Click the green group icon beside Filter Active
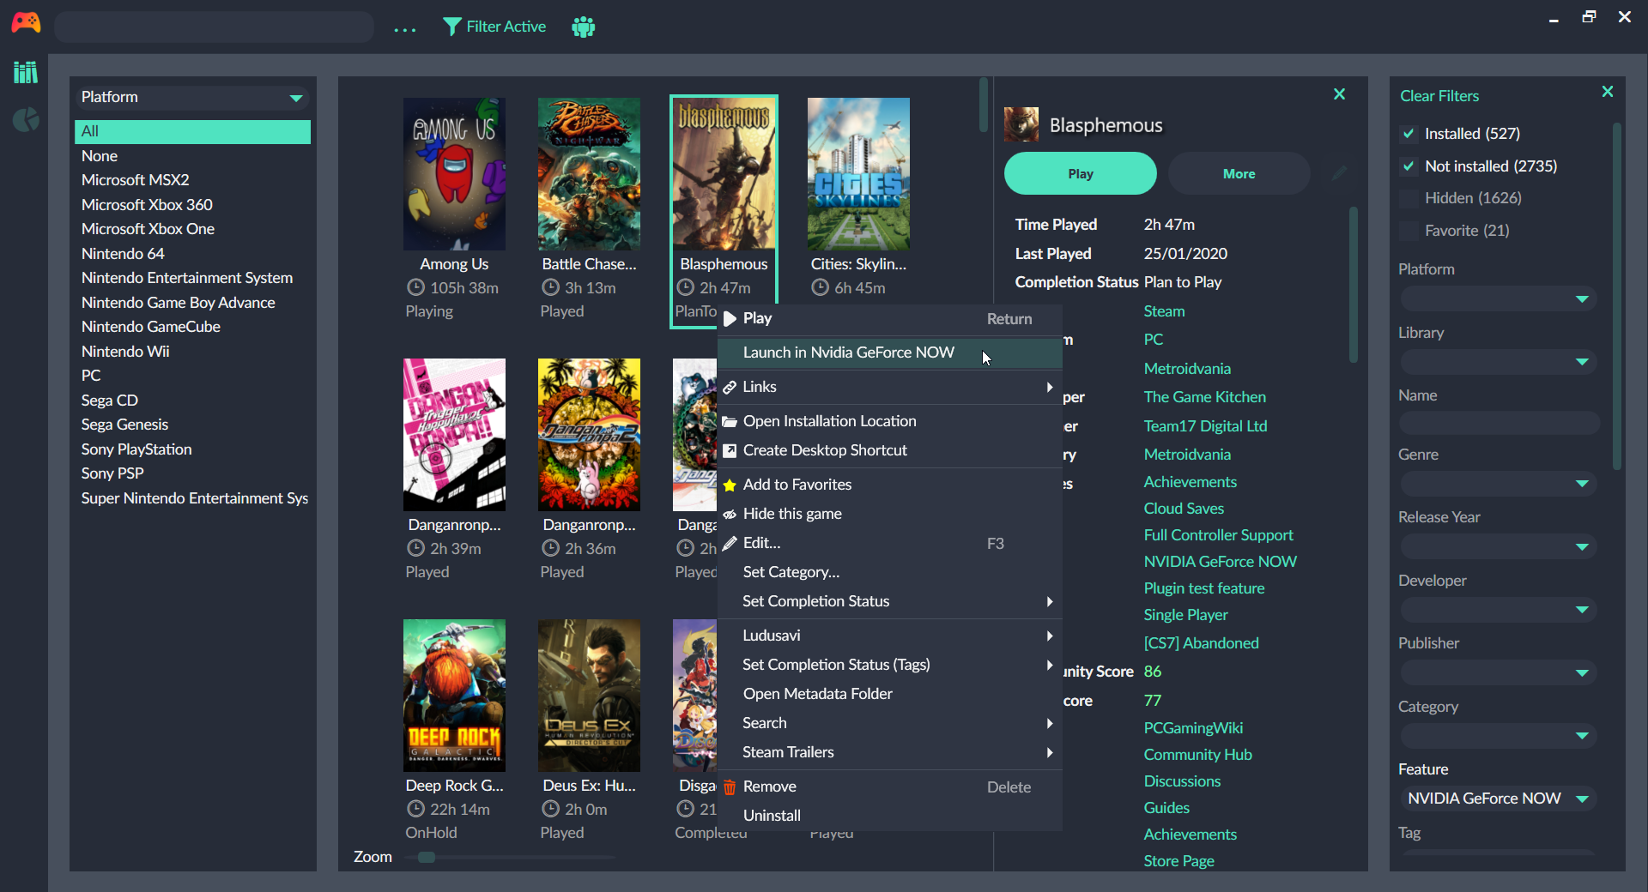 (584, 27)
